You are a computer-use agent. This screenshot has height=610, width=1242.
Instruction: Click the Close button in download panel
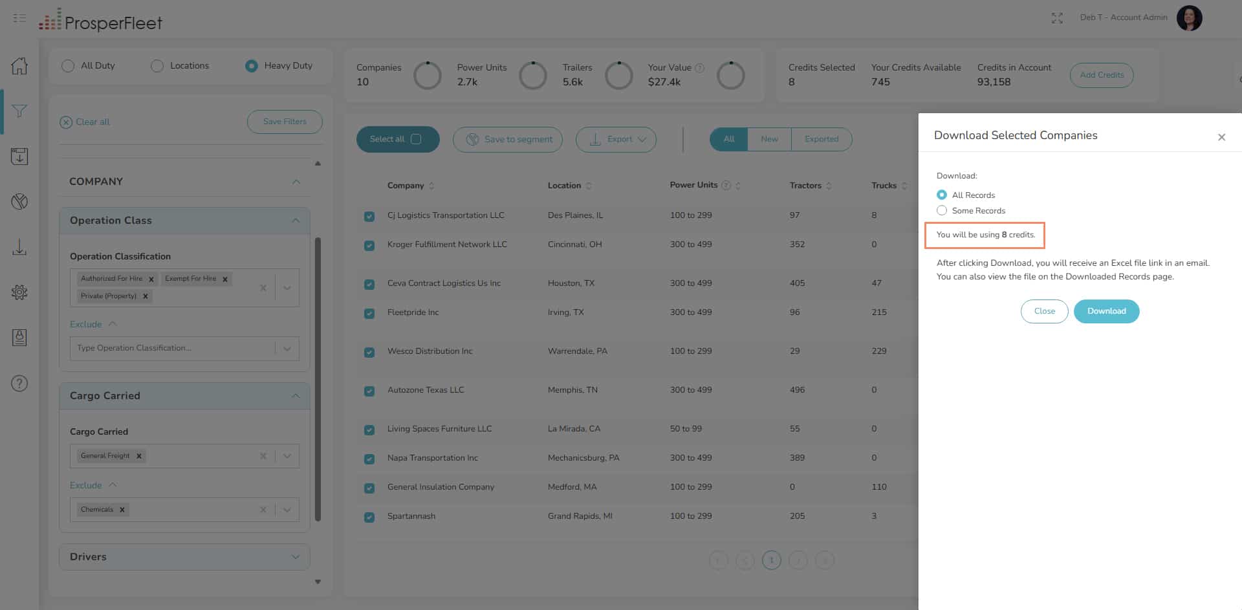click(x=1044, y=311)
